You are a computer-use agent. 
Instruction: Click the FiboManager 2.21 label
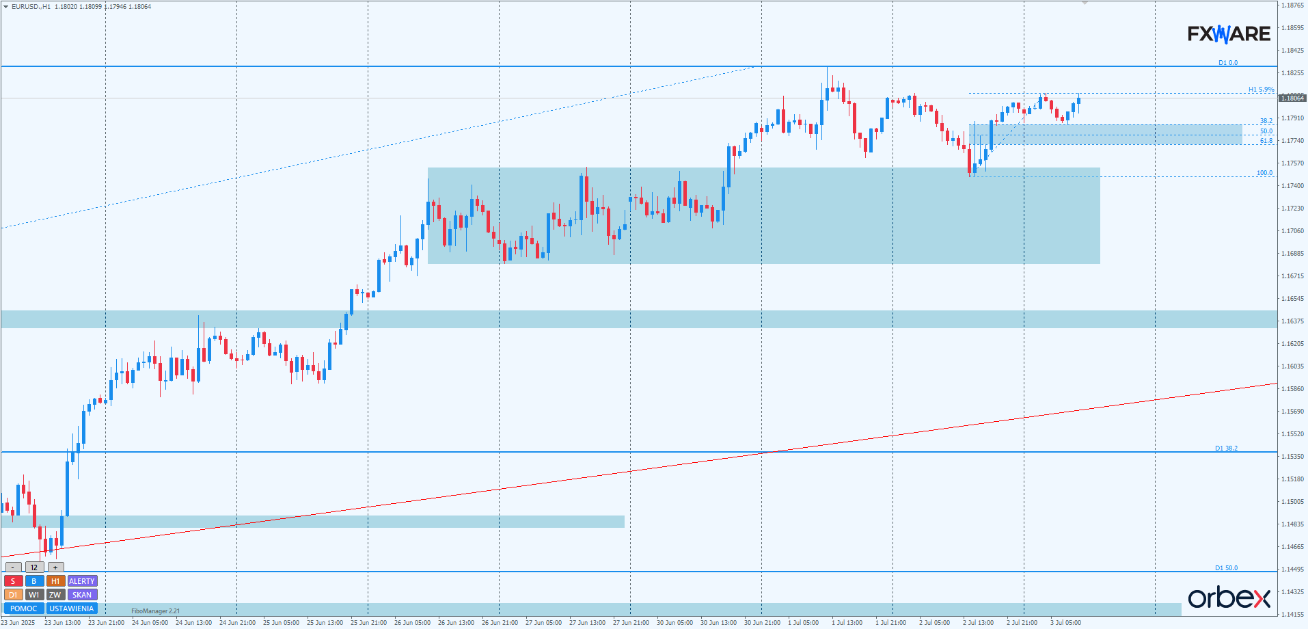(x=155, y=611)
